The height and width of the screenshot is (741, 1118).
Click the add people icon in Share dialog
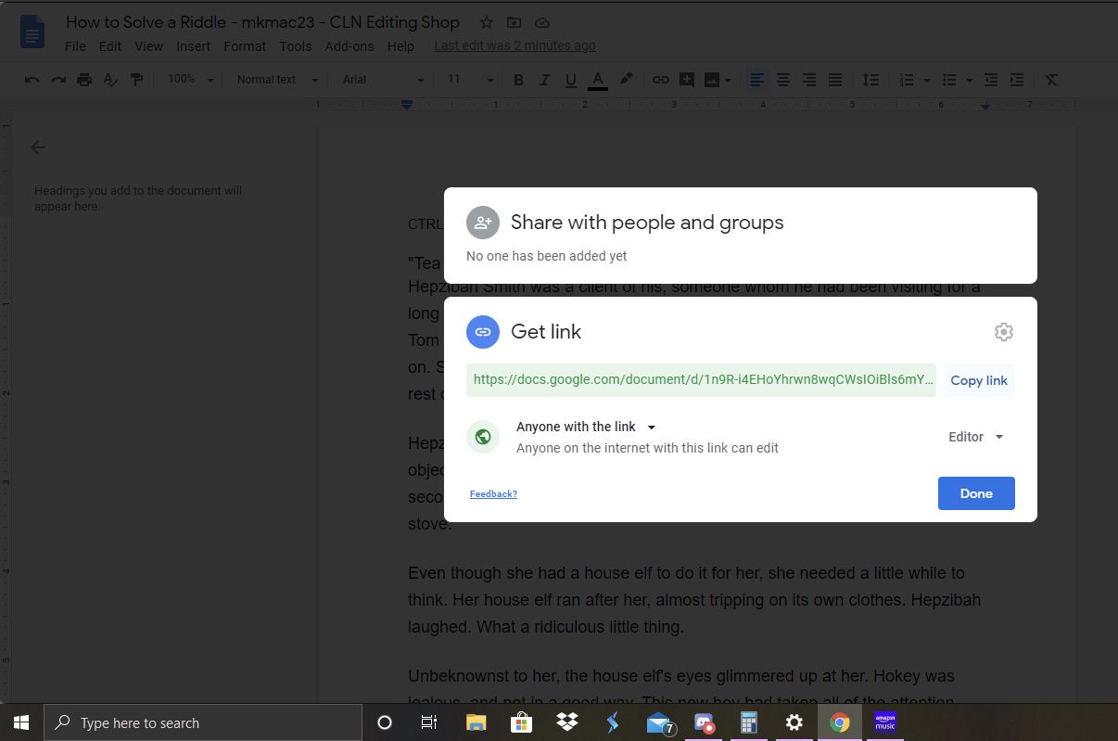click(x=483, y=223)
